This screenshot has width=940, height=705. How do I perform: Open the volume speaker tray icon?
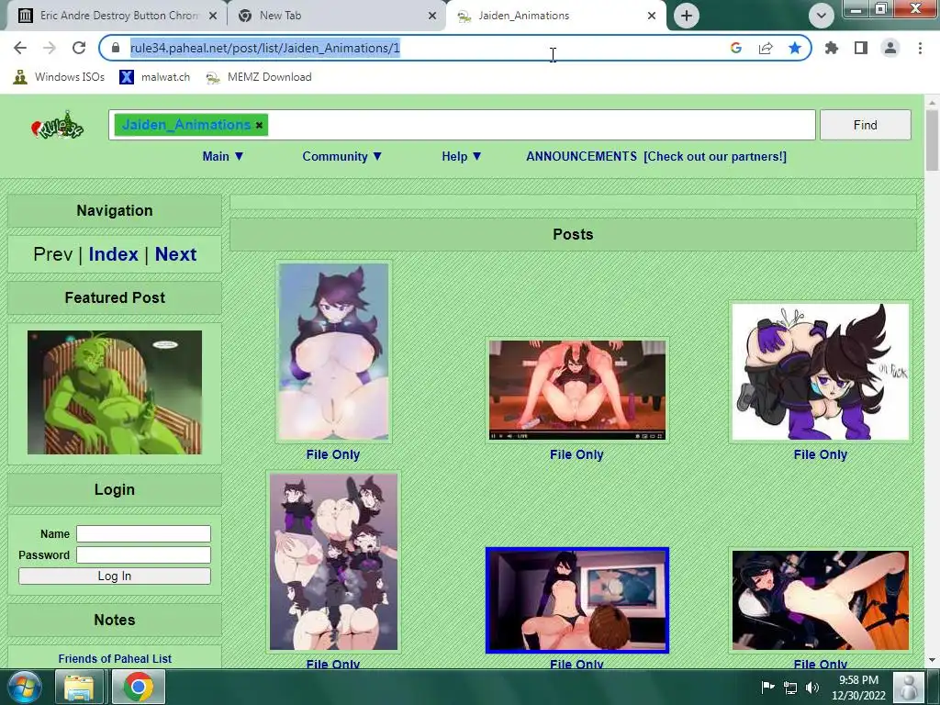pos(812,688)
